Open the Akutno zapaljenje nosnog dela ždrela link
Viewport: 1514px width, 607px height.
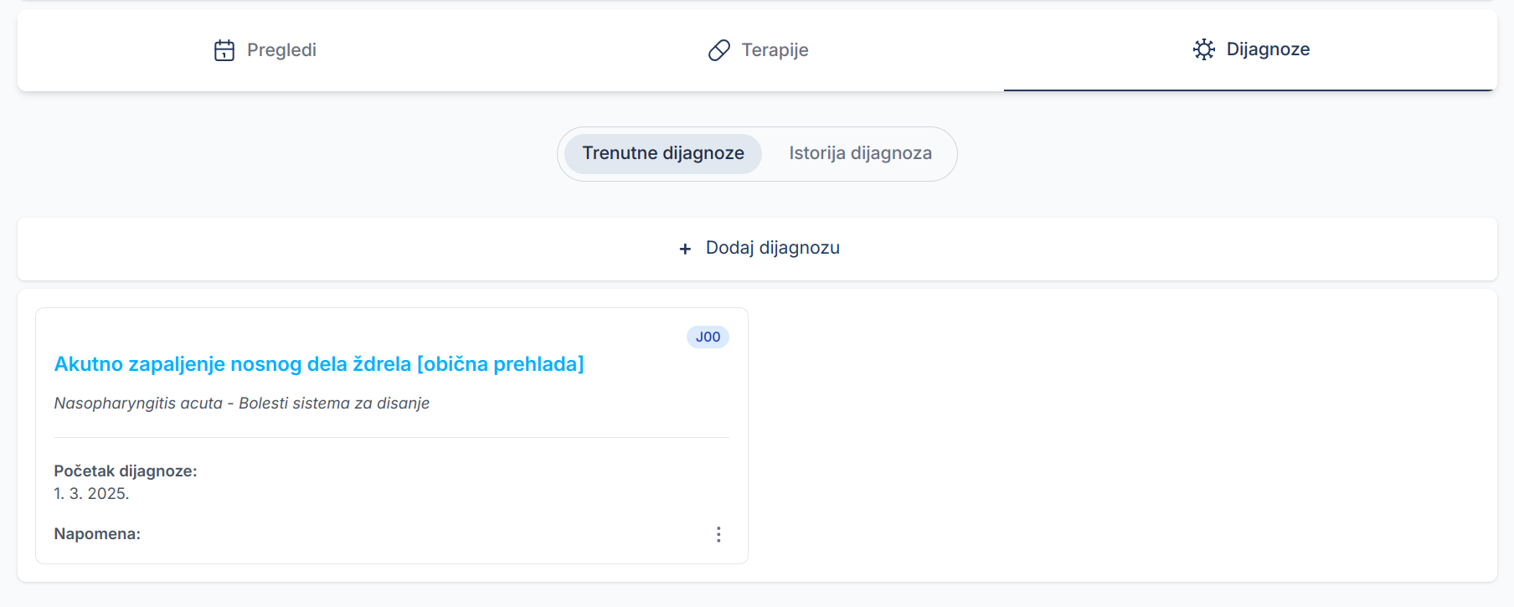(319, 364)
